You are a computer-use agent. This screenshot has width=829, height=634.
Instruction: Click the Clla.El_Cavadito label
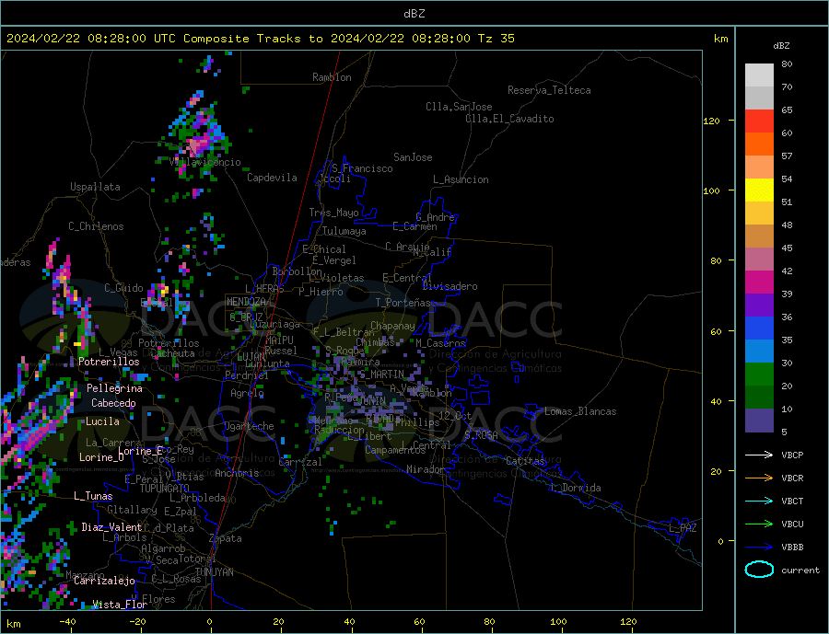point(509,119)
